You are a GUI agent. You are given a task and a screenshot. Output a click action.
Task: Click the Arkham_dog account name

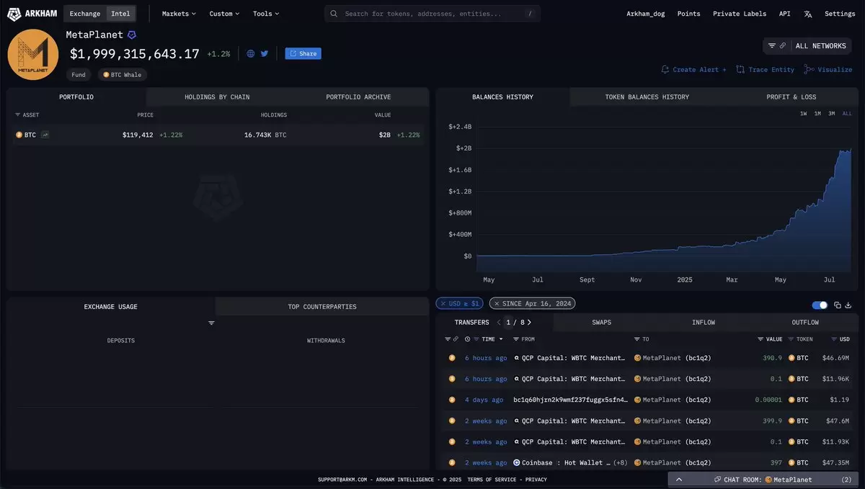645,14
